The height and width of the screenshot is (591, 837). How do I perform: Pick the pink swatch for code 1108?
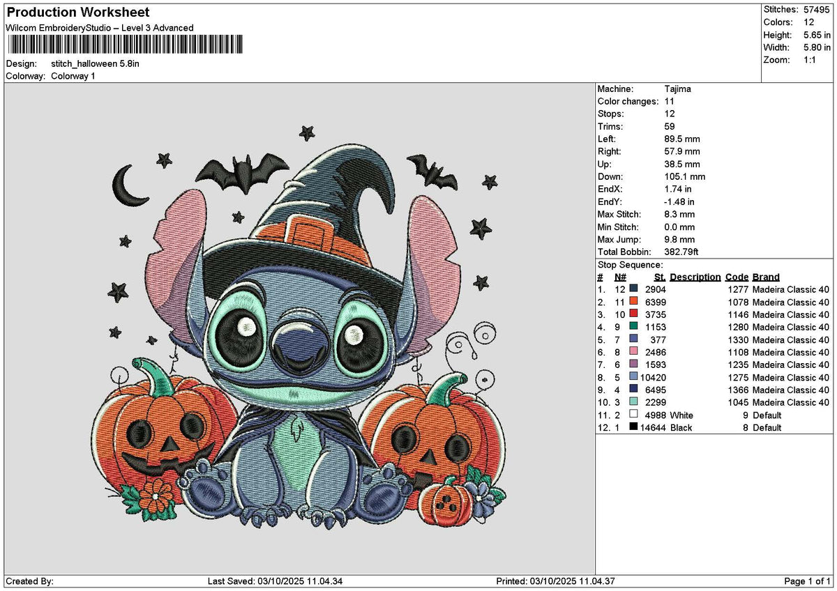click(x=633, y=351)
